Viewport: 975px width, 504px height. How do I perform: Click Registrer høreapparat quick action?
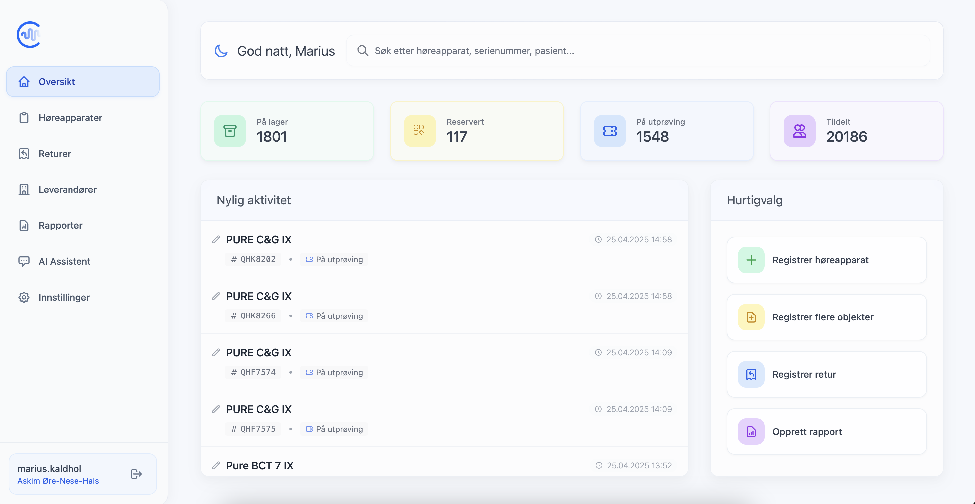827,260
